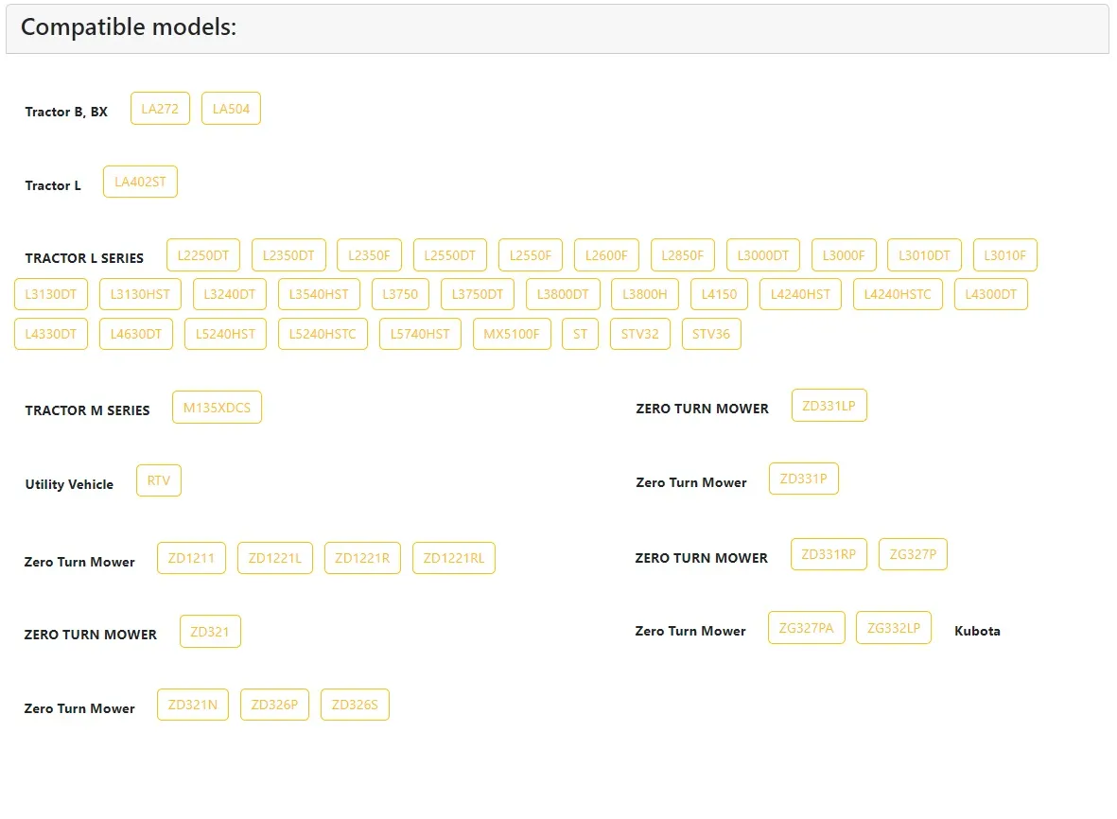Select the ZG327PA mower tag

(807, 628)
